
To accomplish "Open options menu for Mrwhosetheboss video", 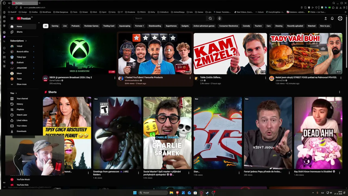I will tap(190, 78).
